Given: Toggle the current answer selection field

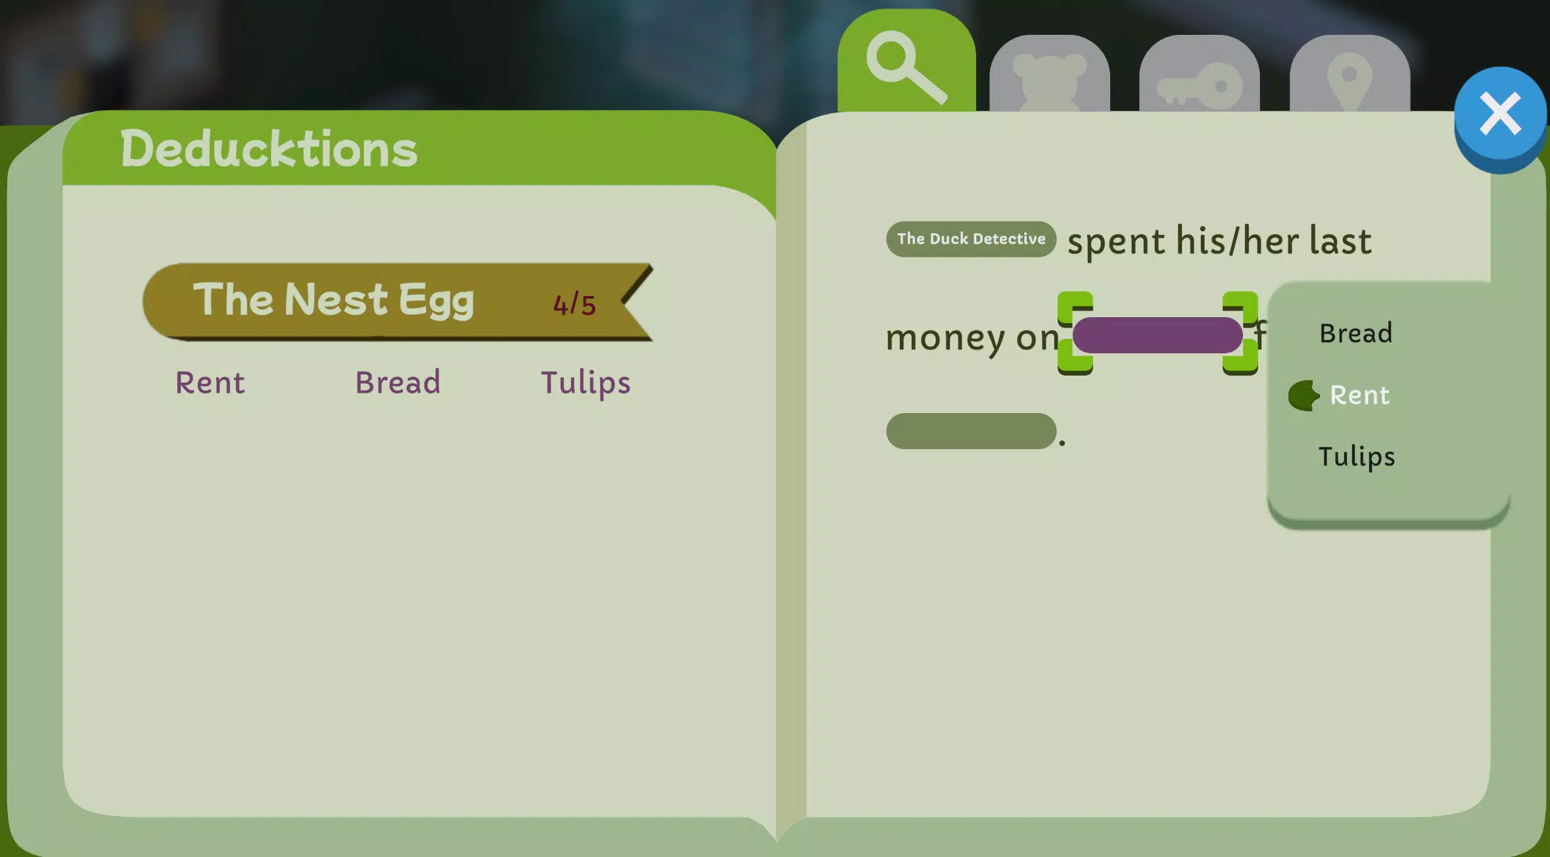Looking at the screenshot, I should coord(1158,334).
